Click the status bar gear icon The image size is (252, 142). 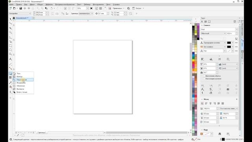11,139
